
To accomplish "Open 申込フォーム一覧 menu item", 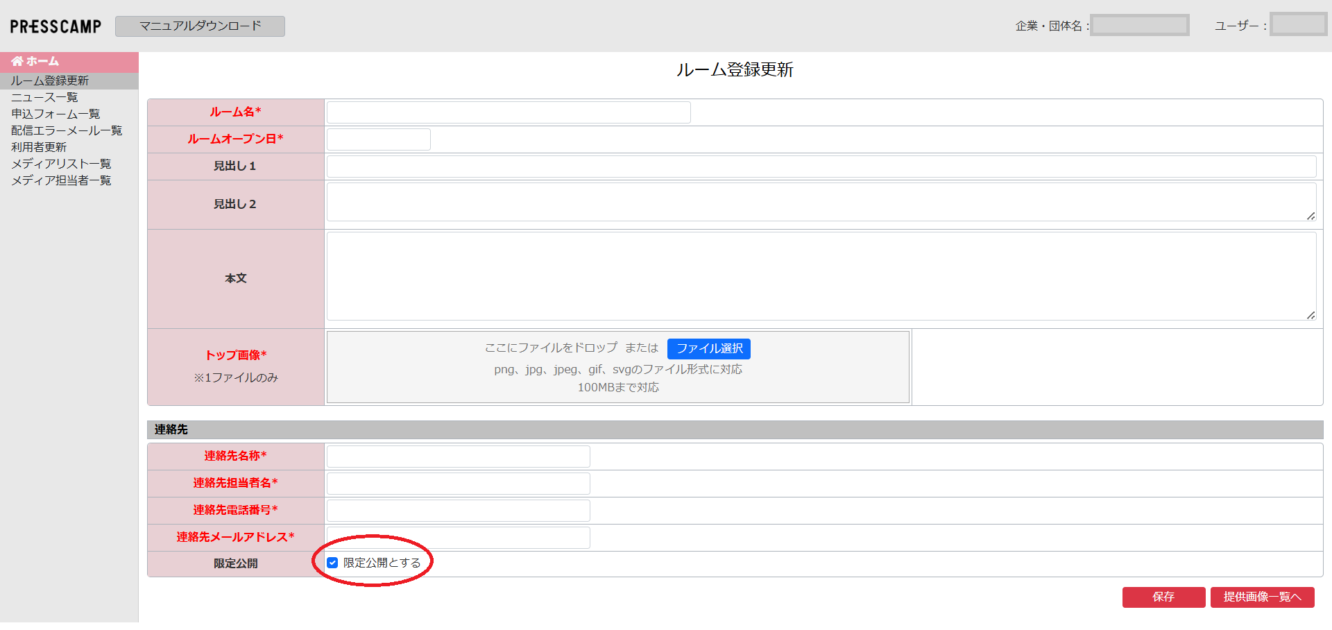I will (55, 114).
